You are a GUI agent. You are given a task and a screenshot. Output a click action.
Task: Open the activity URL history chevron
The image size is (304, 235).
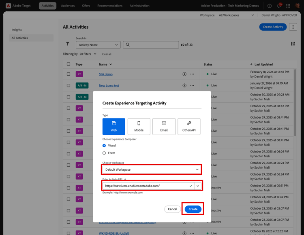pos(197,186)
